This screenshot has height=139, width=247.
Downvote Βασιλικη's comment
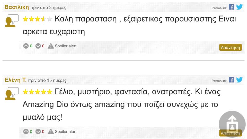[38, 46]
